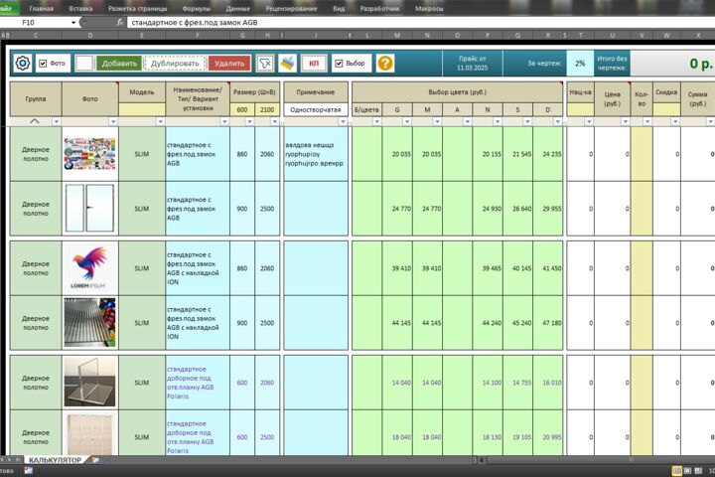Open the Скидка column filter dropdown
Screen dimensions: 715x477
click(675, 121)
